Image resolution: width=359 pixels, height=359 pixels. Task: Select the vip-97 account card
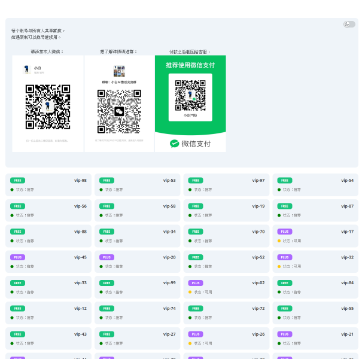click(x=226, y=185)
